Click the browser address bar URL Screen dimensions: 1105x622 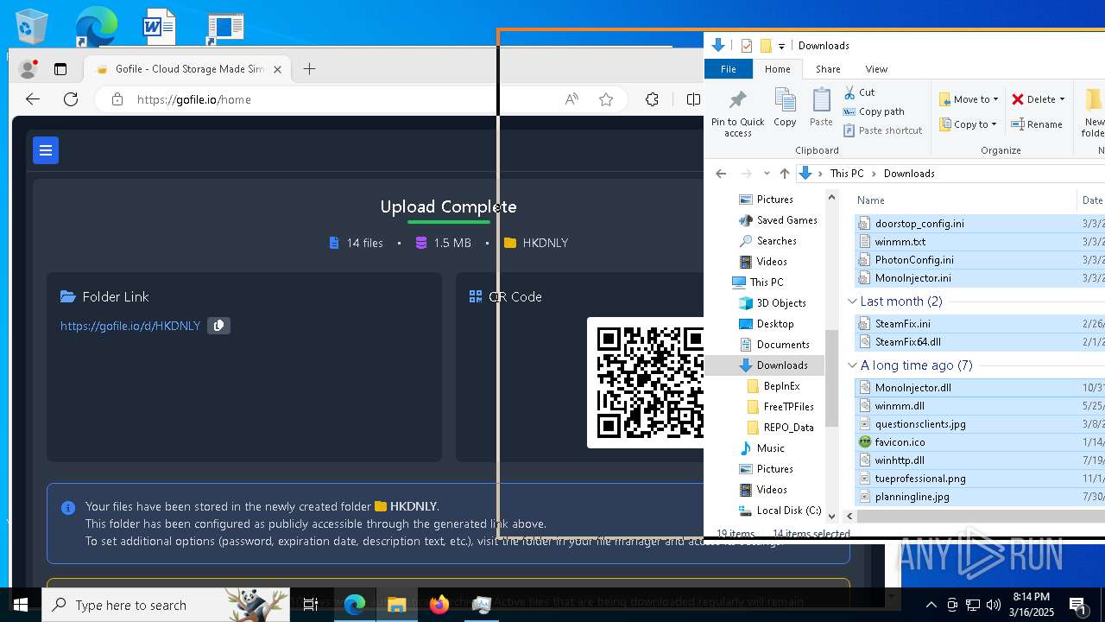tap(194, 99)
